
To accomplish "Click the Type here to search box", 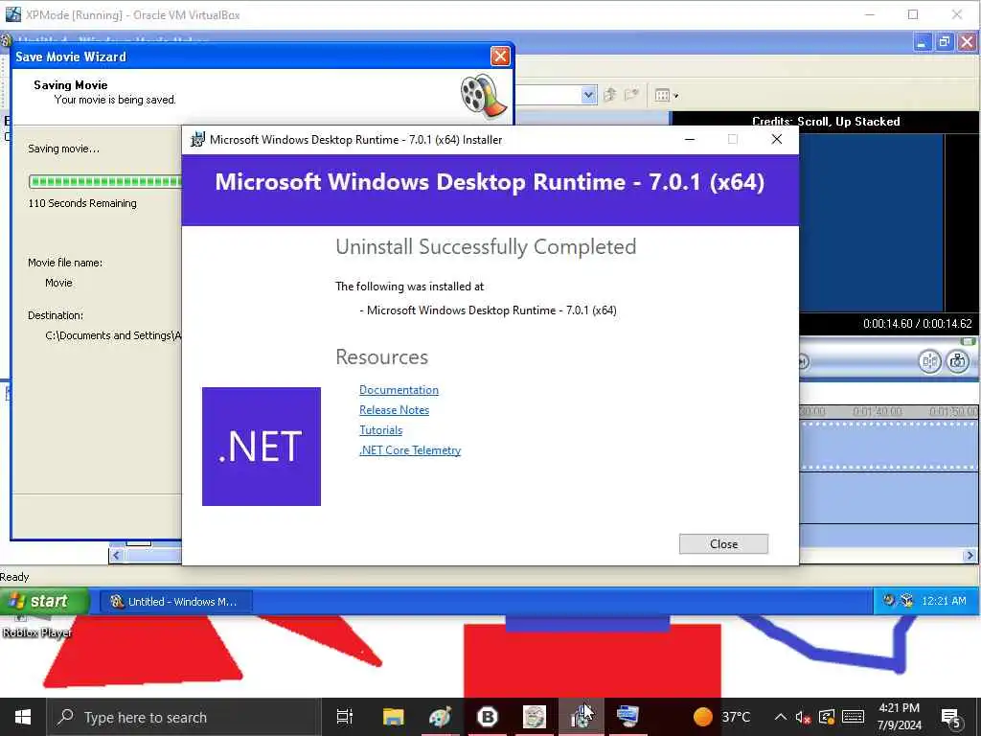I will click(184, 717).
